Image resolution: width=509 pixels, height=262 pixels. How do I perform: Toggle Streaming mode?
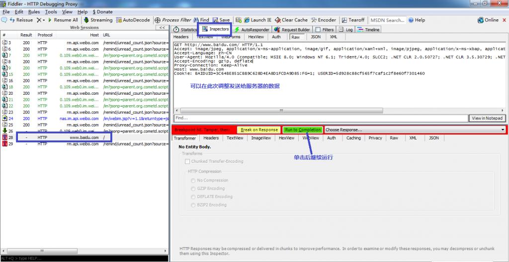[98, 20]
